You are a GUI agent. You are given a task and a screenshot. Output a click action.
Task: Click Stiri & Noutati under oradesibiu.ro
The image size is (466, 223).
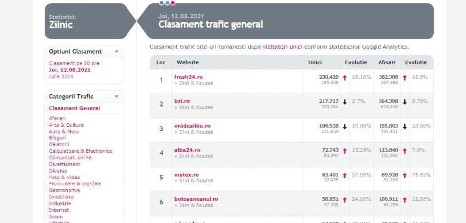point(196,132)
